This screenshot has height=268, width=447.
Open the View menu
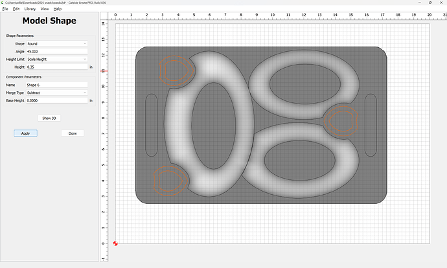44,9
